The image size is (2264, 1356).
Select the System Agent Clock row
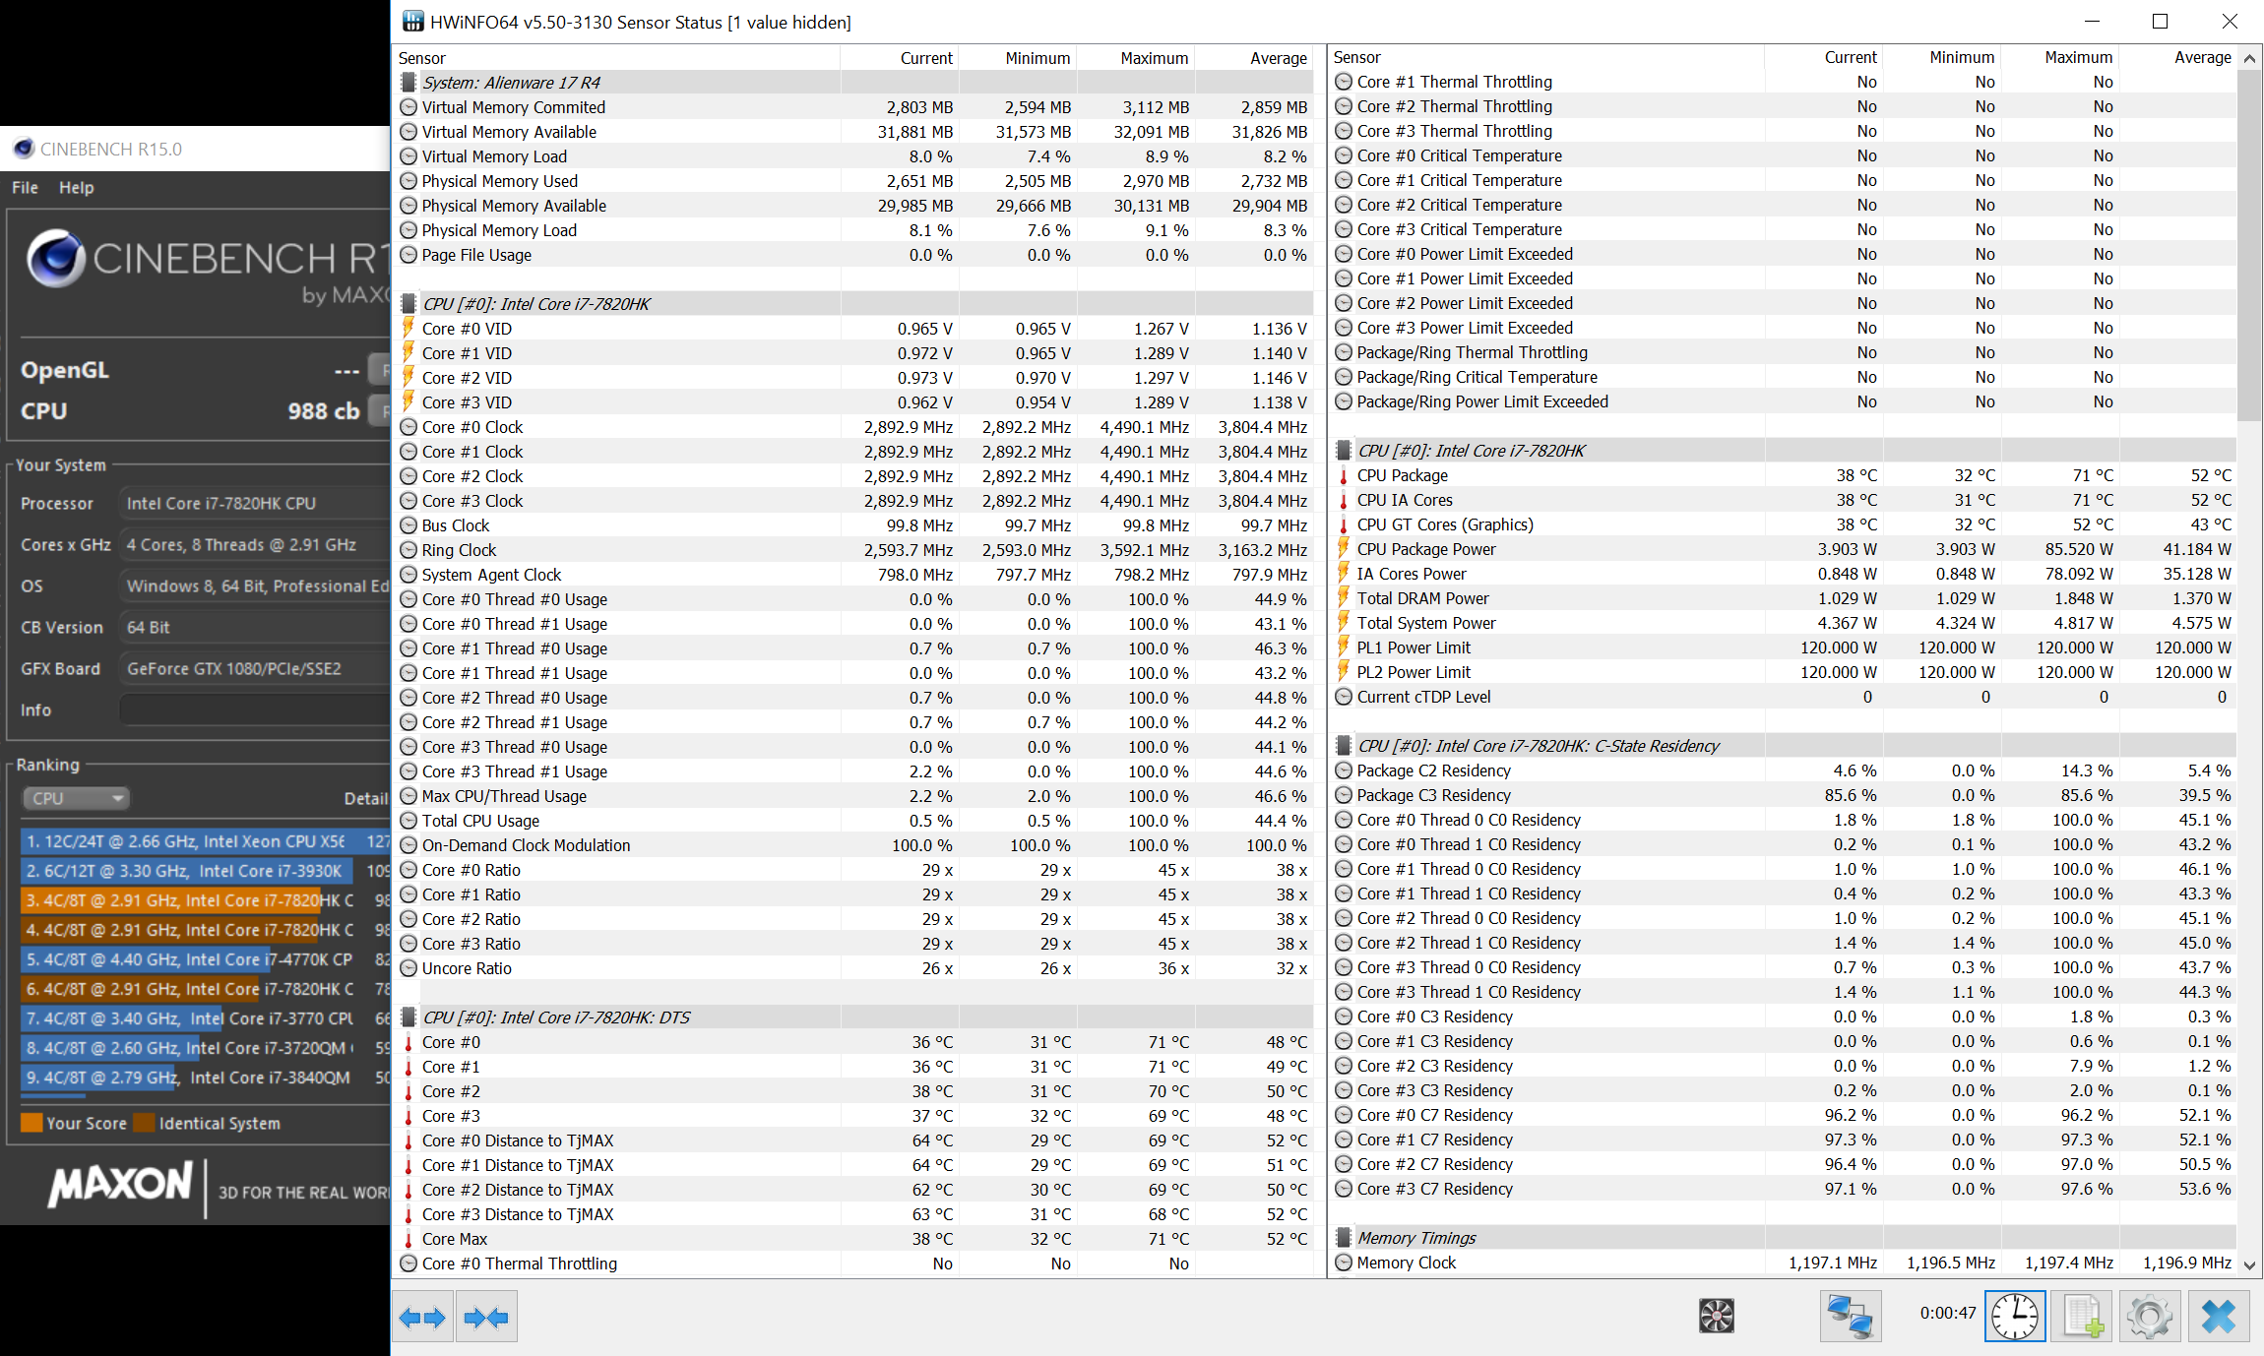[x=854, y=575]
